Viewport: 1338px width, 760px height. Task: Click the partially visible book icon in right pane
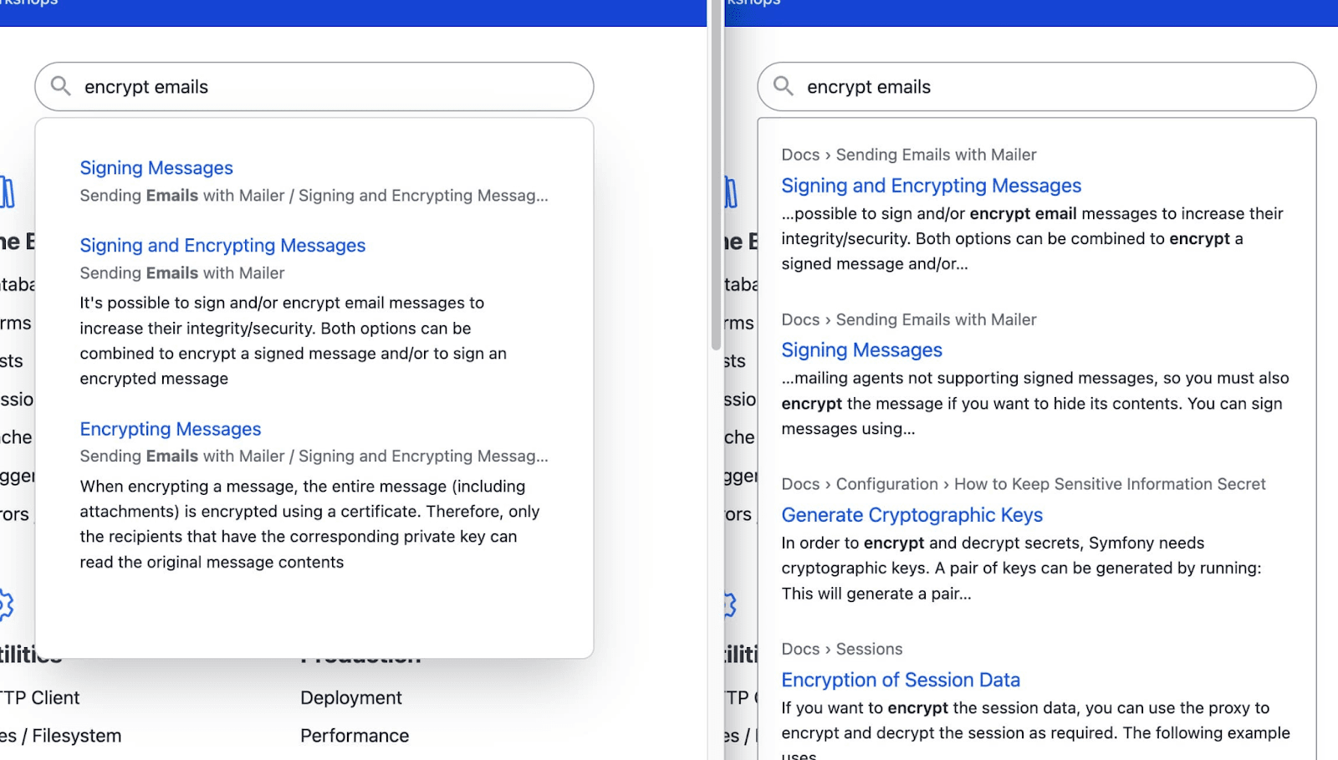tap(731, 192)
